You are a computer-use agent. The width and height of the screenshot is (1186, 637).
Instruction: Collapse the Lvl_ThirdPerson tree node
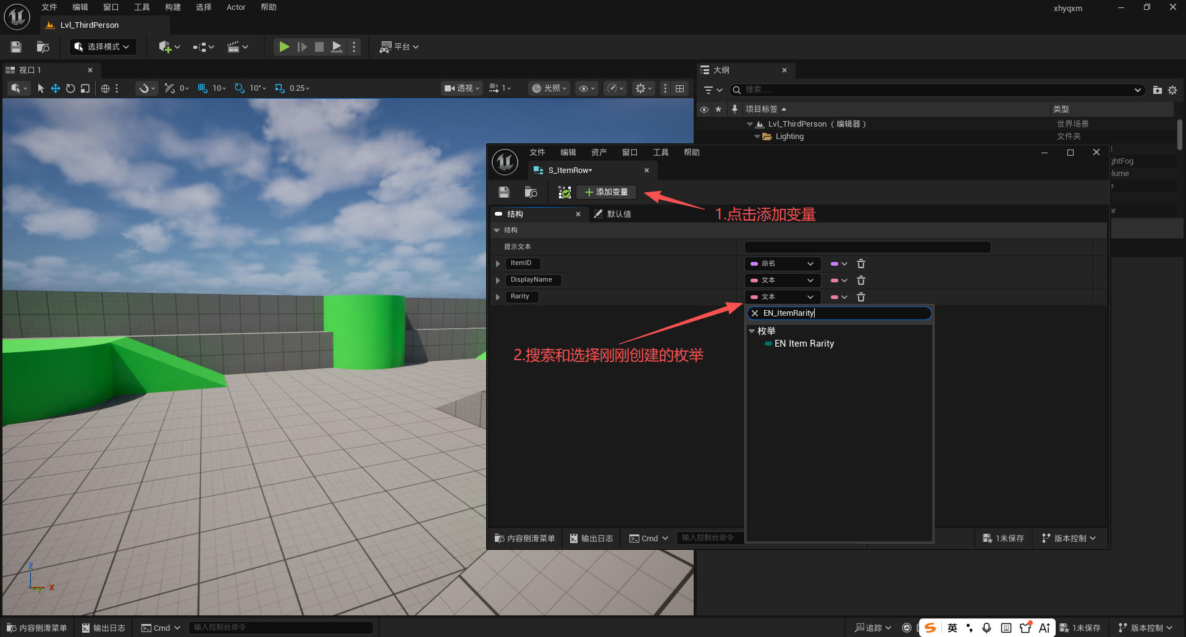coord(750,124)
